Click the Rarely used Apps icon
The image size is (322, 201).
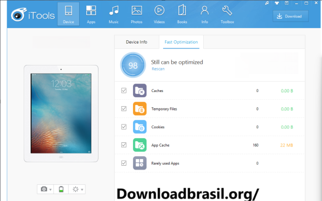(x=139, y=163)
